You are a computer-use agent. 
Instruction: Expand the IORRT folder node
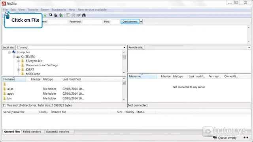pyautogui.click(x=19, y=70)
